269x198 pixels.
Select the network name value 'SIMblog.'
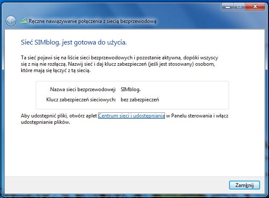pyautogui.click(x=130, y=89)
